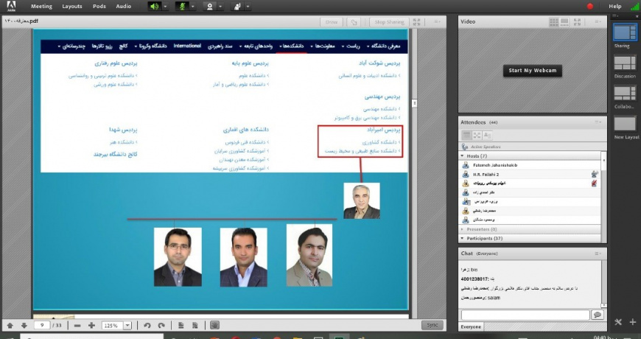Select attendee Fatemeh Jahanishakib
The height and width of the screenshot is (339, 641).
[530, 165]
